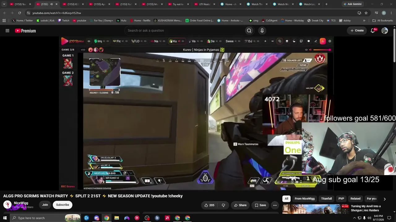
Task: Join the NiceWigg channel membership
Action: click(45, 205)
